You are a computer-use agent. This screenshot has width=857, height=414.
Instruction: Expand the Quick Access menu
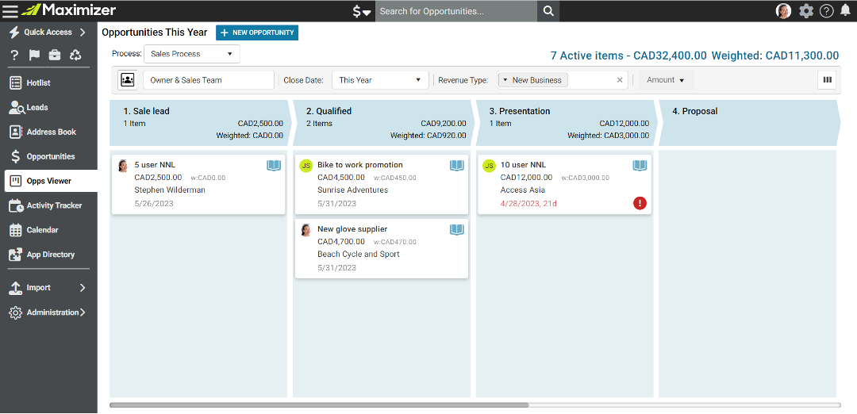48,33
